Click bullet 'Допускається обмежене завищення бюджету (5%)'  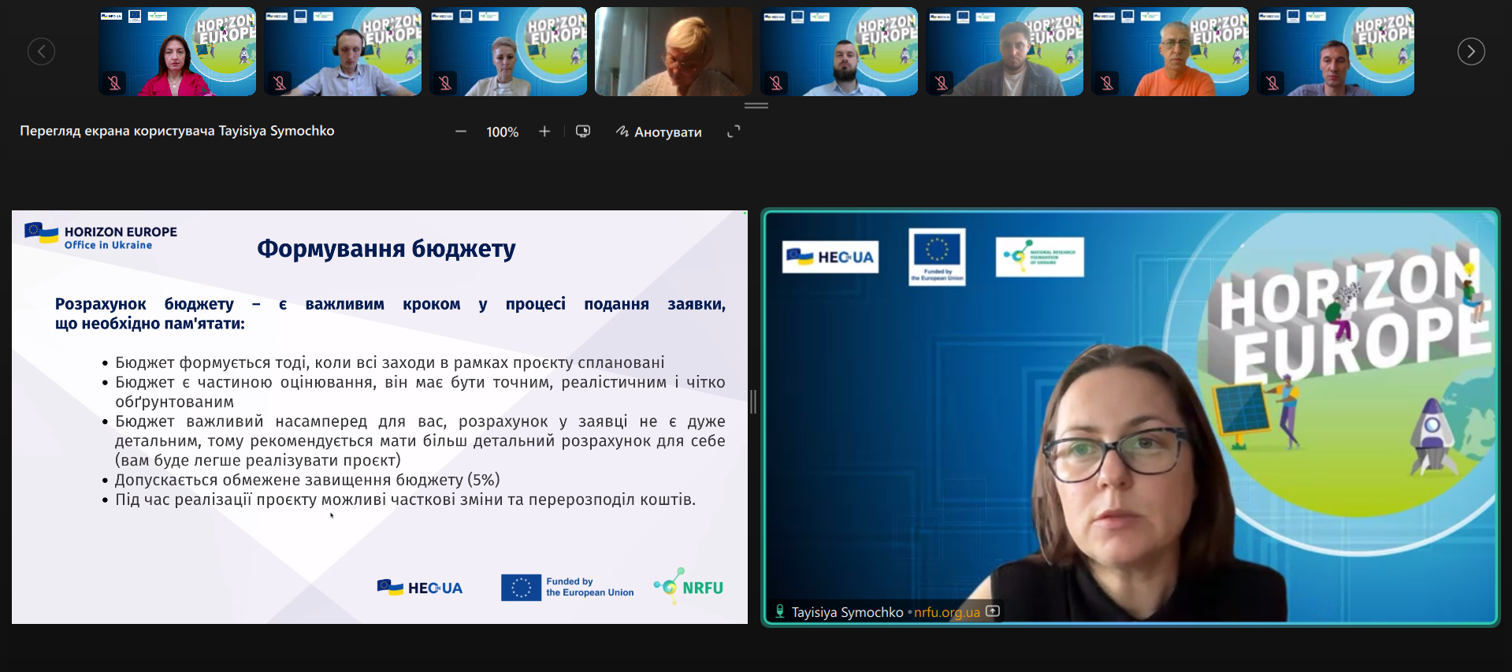click(307, 480)
